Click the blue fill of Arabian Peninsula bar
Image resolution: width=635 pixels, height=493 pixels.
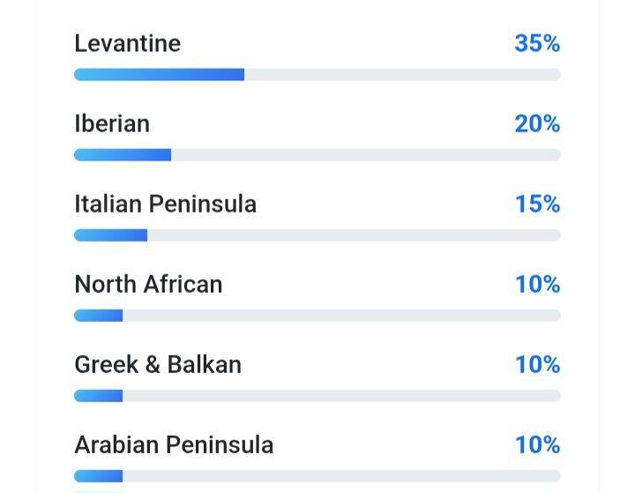98,476
